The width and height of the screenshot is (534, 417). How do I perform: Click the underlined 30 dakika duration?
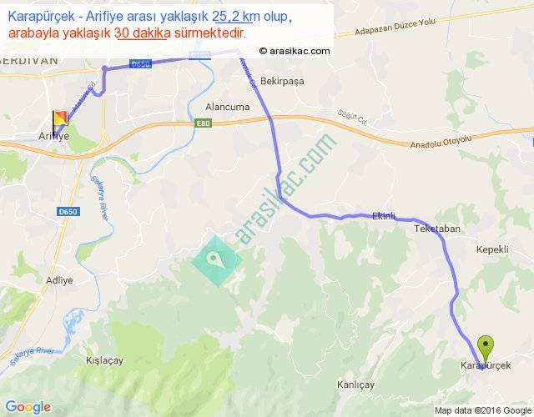point(143,33)
